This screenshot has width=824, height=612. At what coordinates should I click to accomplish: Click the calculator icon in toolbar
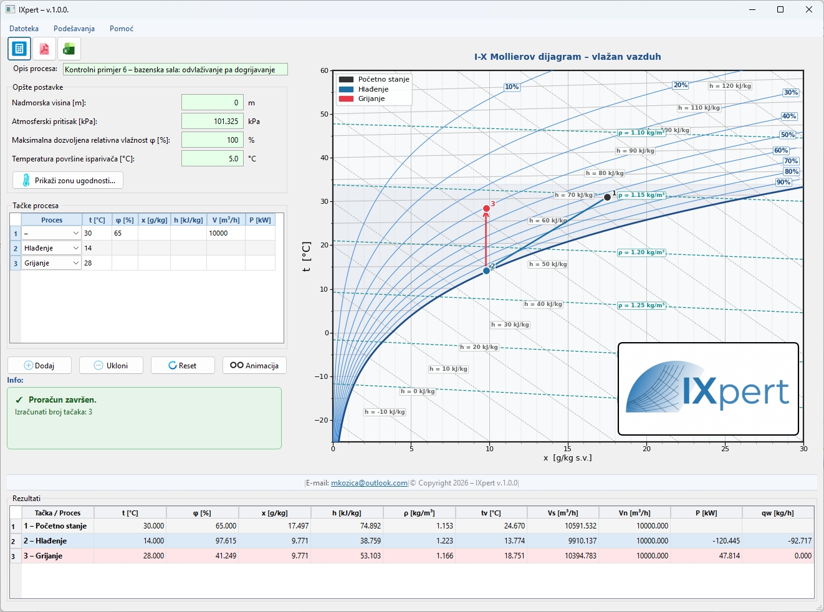[19, 49]
